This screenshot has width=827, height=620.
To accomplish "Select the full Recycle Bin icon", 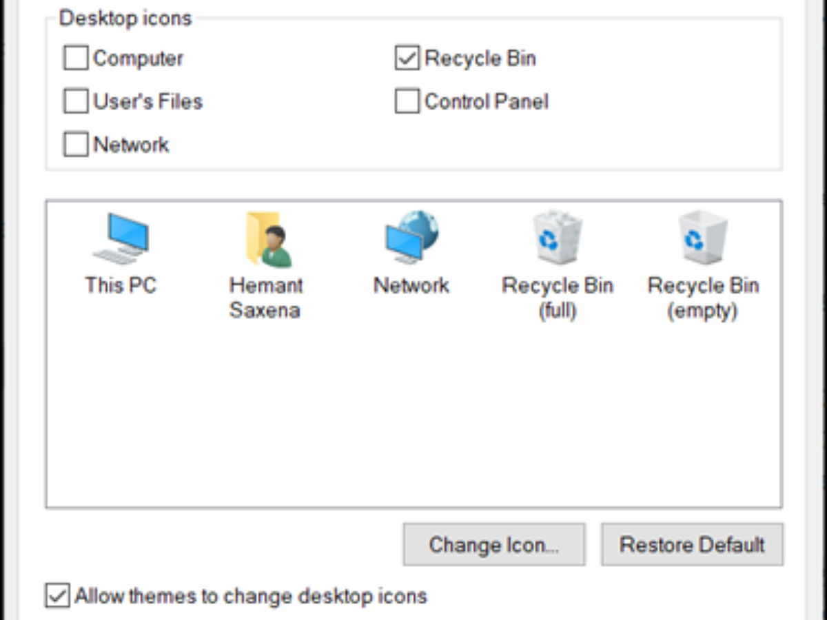I will pos(558,238).
